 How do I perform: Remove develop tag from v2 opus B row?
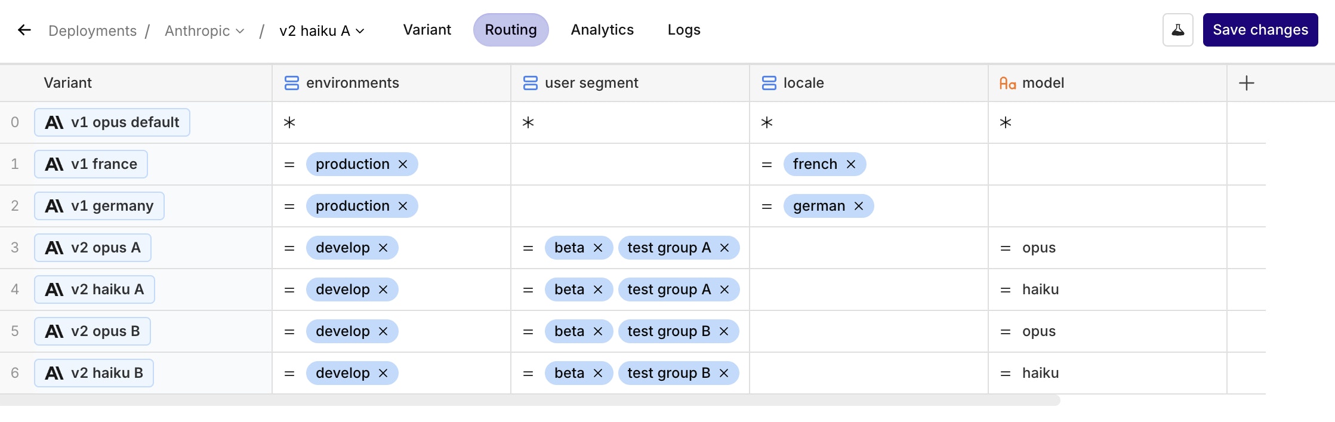tap(383, 331)
